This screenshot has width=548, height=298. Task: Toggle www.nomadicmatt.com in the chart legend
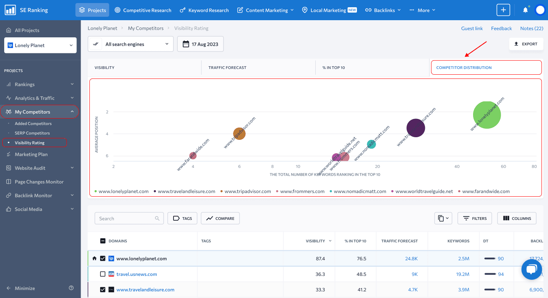coord(358,191)
